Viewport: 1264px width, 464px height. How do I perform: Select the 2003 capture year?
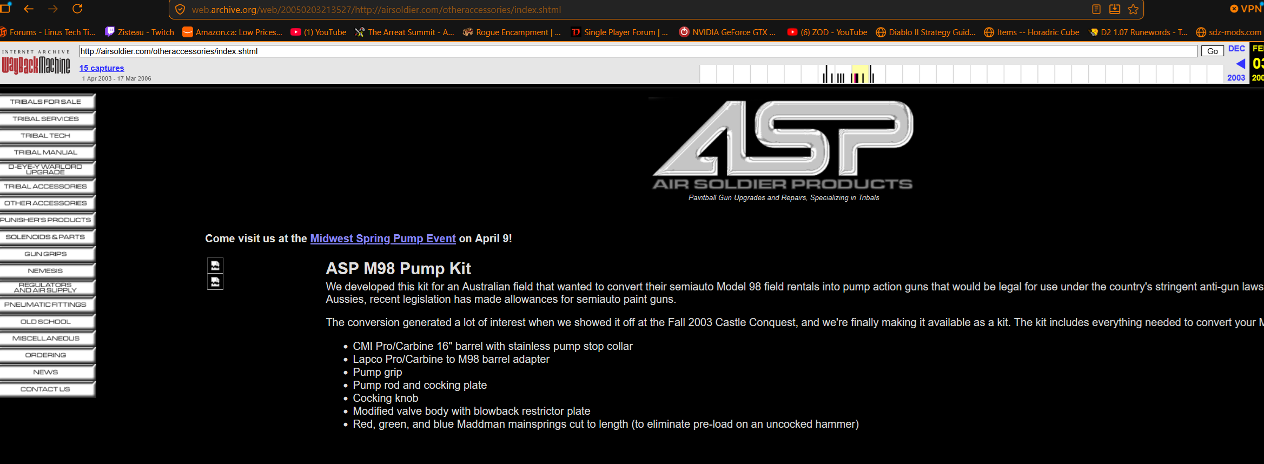pos(1236,78)
